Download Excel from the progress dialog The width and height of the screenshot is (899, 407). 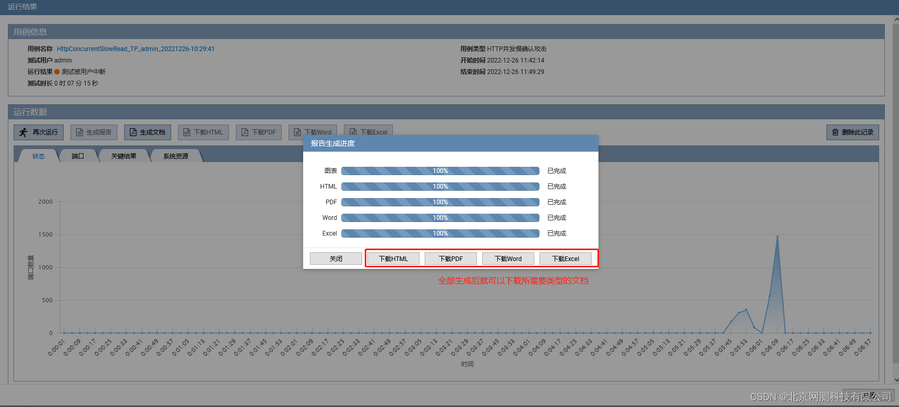point(566,258)
